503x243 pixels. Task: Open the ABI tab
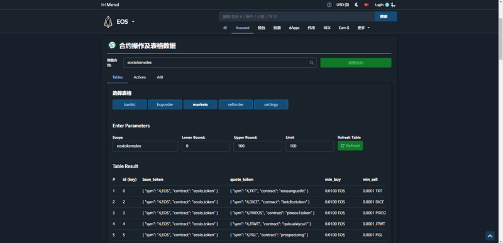[160, 77]
